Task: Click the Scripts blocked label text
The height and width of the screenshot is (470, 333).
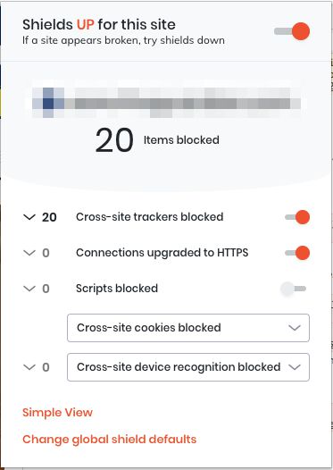Action: [117, 289]
